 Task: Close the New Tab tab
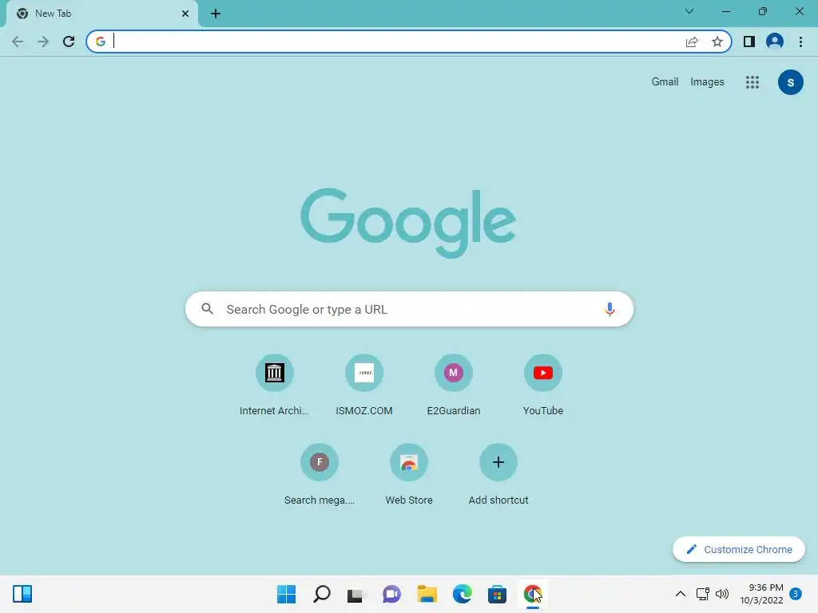(x=185, y=14)
